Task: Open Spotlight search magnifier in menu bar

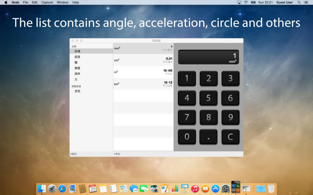Action: click(x=299, y=2)
